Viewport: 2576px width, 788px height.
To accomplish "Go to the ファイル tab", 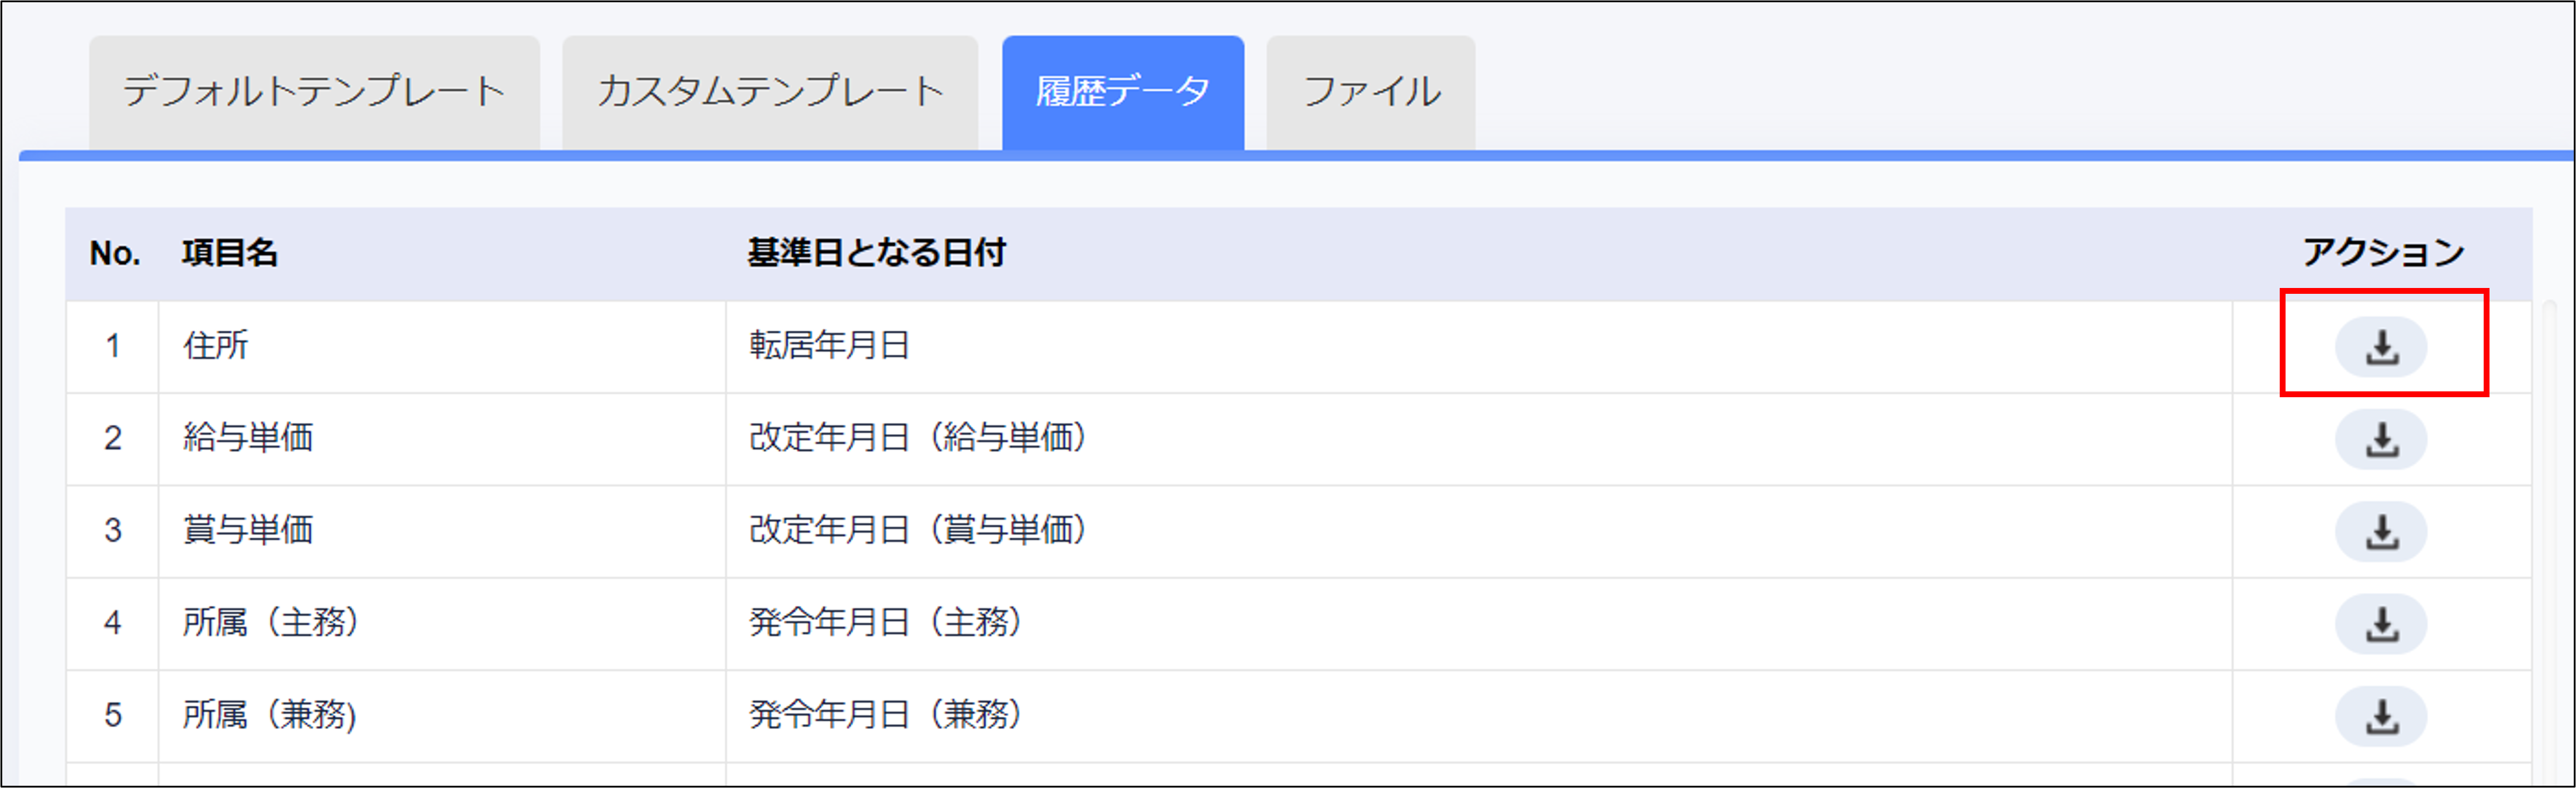I will [x=1371, y=92].
